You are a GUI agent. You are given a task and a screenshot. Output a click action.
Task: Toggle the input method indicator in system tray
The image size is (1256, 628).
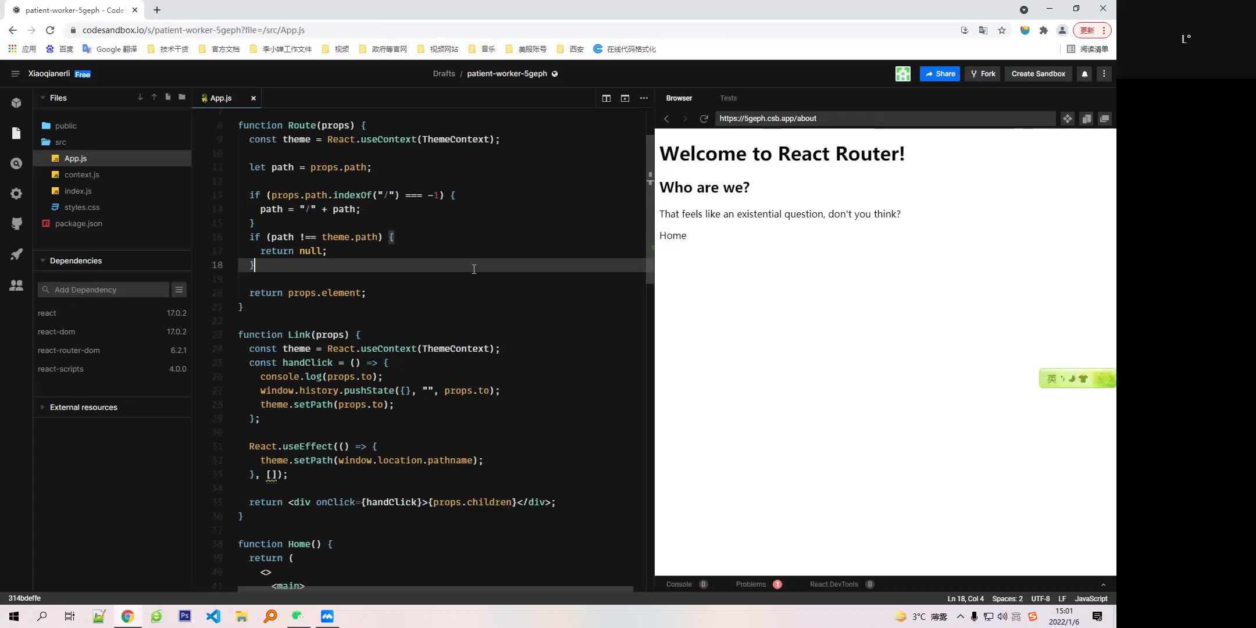(1016, 616)
